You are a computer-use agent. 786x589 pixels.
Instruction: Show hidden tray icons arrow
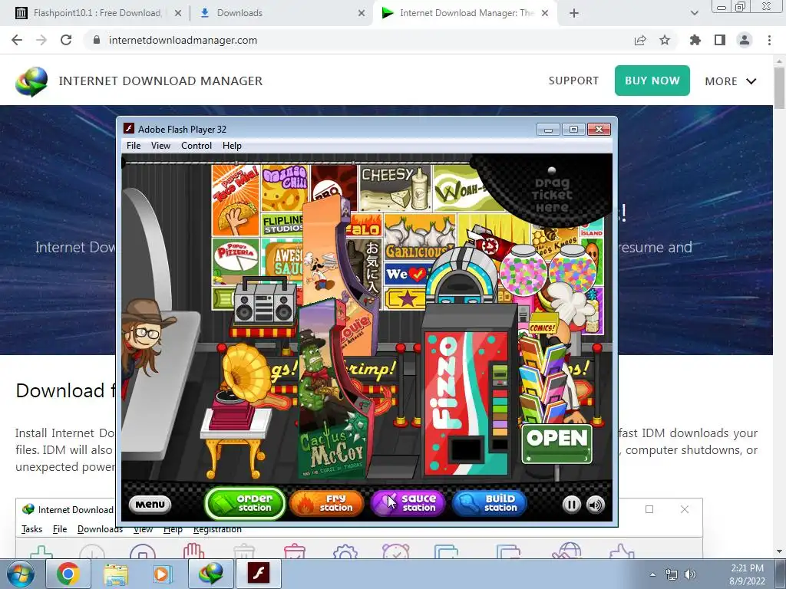pos(652,574)
